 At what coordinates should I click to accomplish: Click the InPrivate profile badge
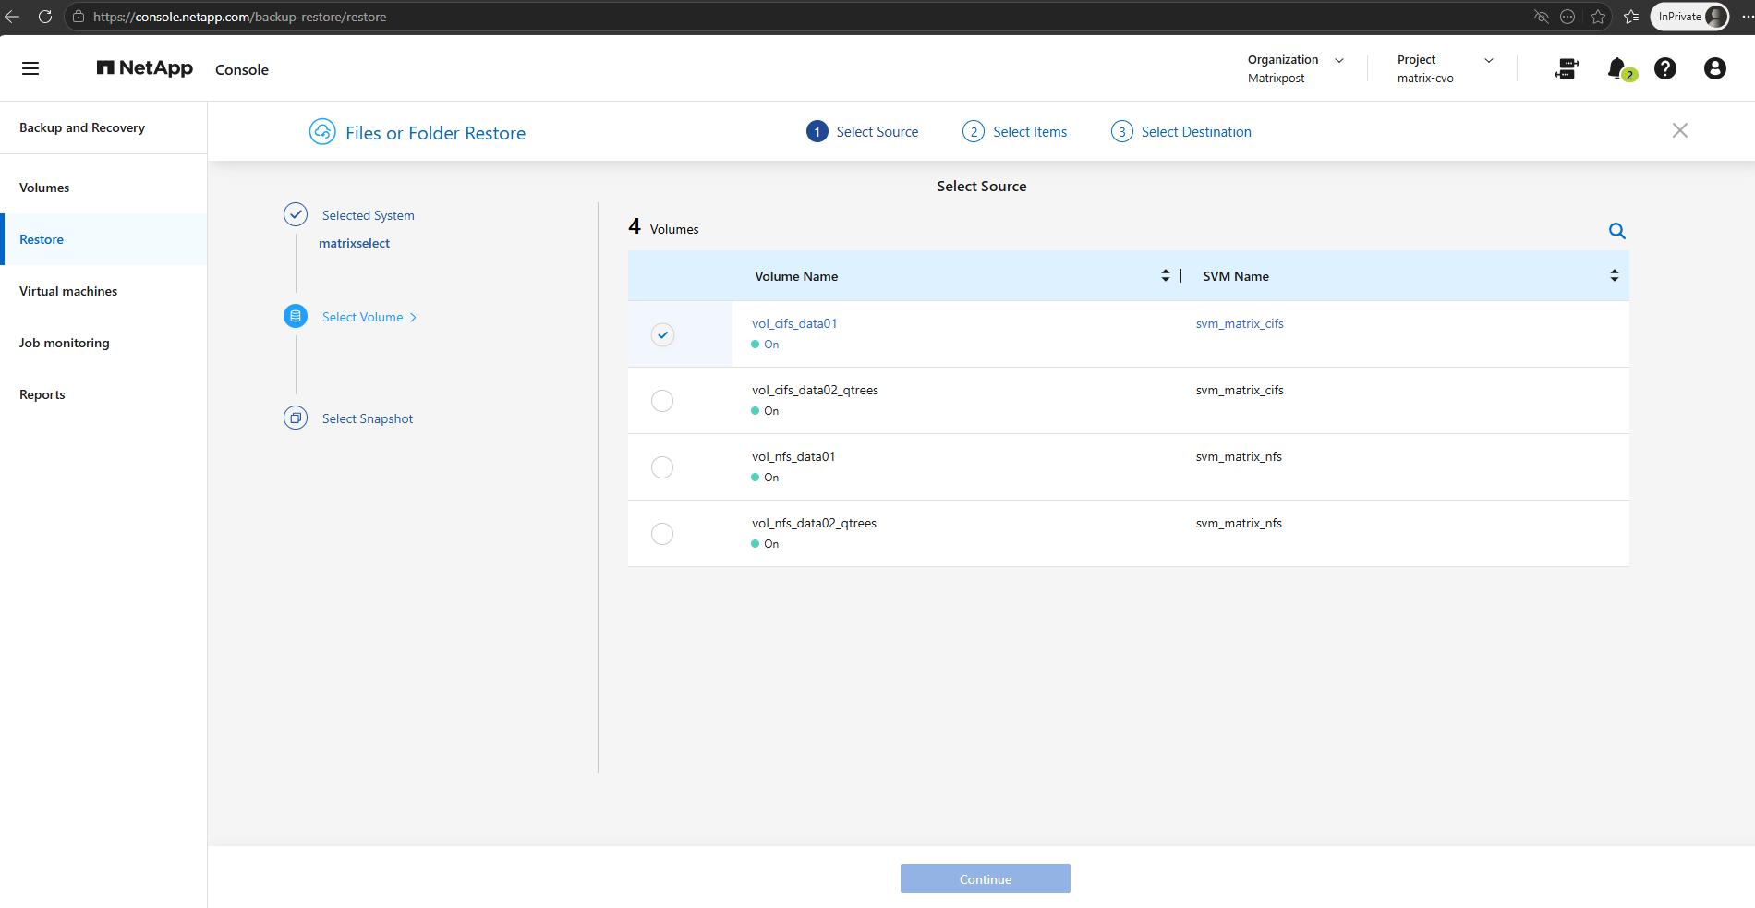click(x=1689, y=17)
